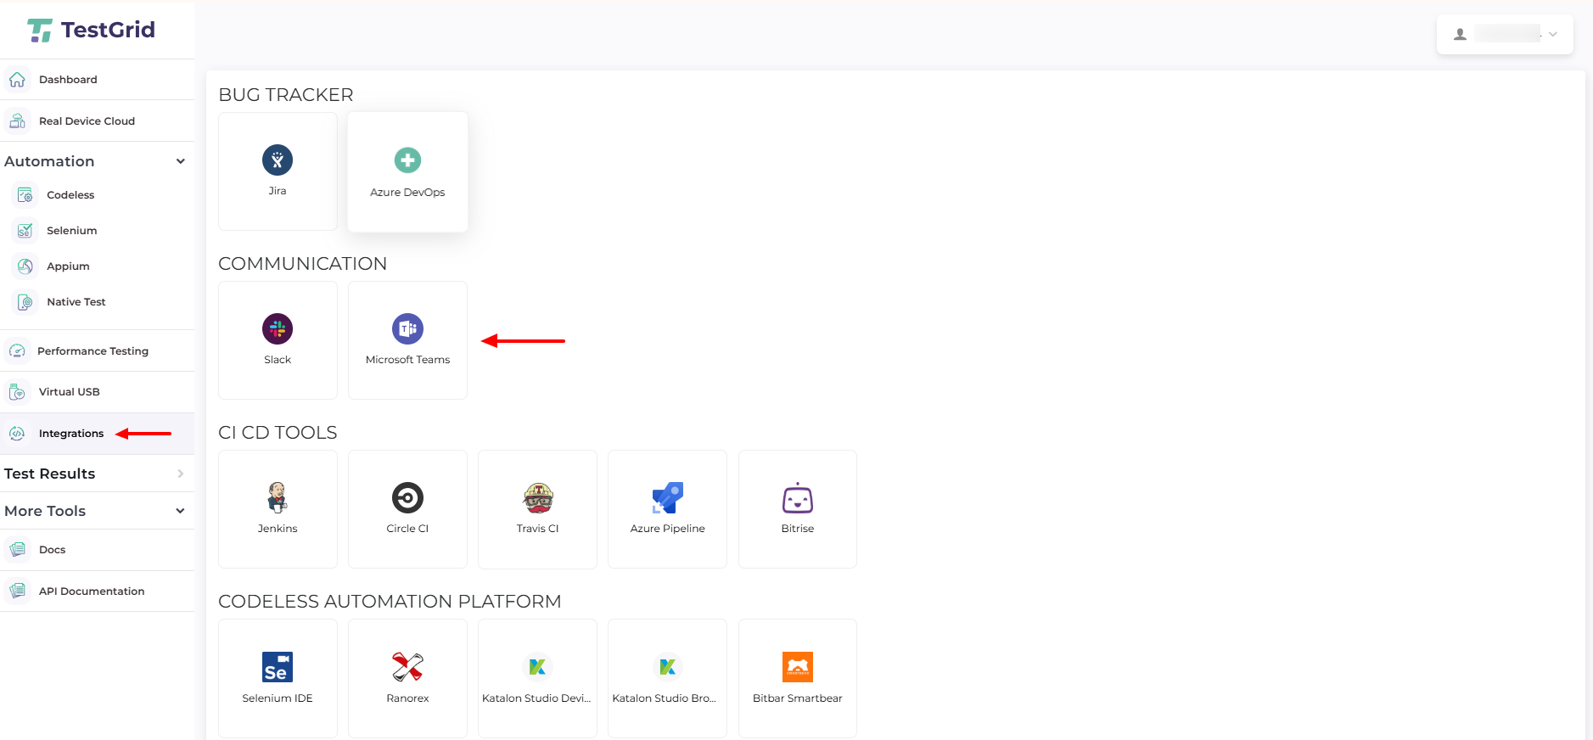Screen dimensions: 1593x740
Task: Open the Virtual USB icon
Action: point(17,392)
